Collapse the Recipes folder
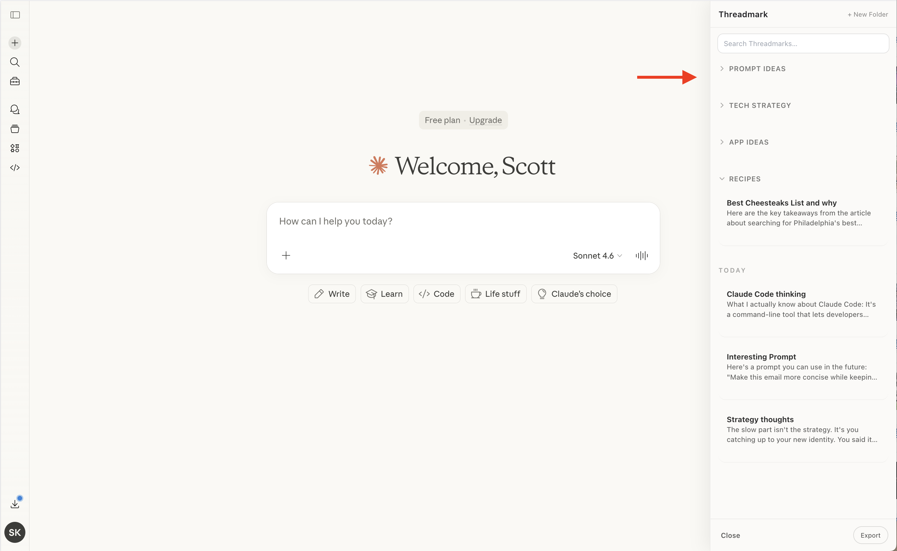This screenshot has height=551, width=897. tap(744, 179)
